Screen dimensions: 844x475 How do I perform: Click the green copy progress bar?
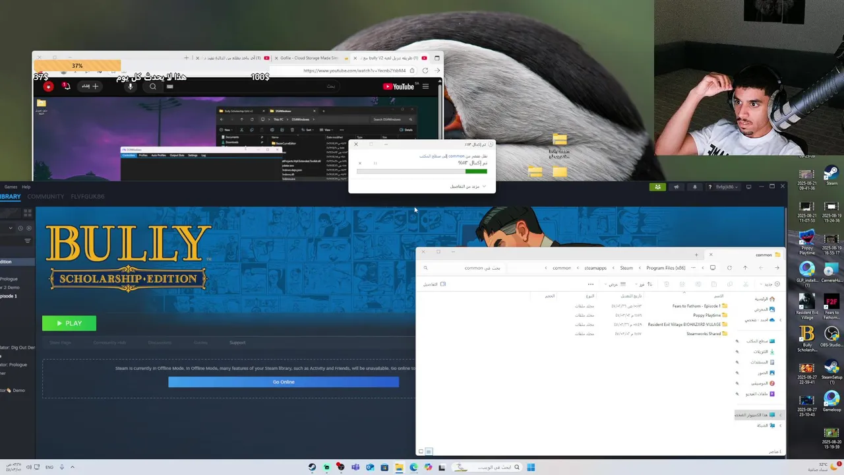(476, 172)
